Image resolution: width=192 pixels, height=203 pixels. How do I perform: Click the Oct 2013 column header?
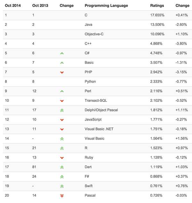[40, 5]
